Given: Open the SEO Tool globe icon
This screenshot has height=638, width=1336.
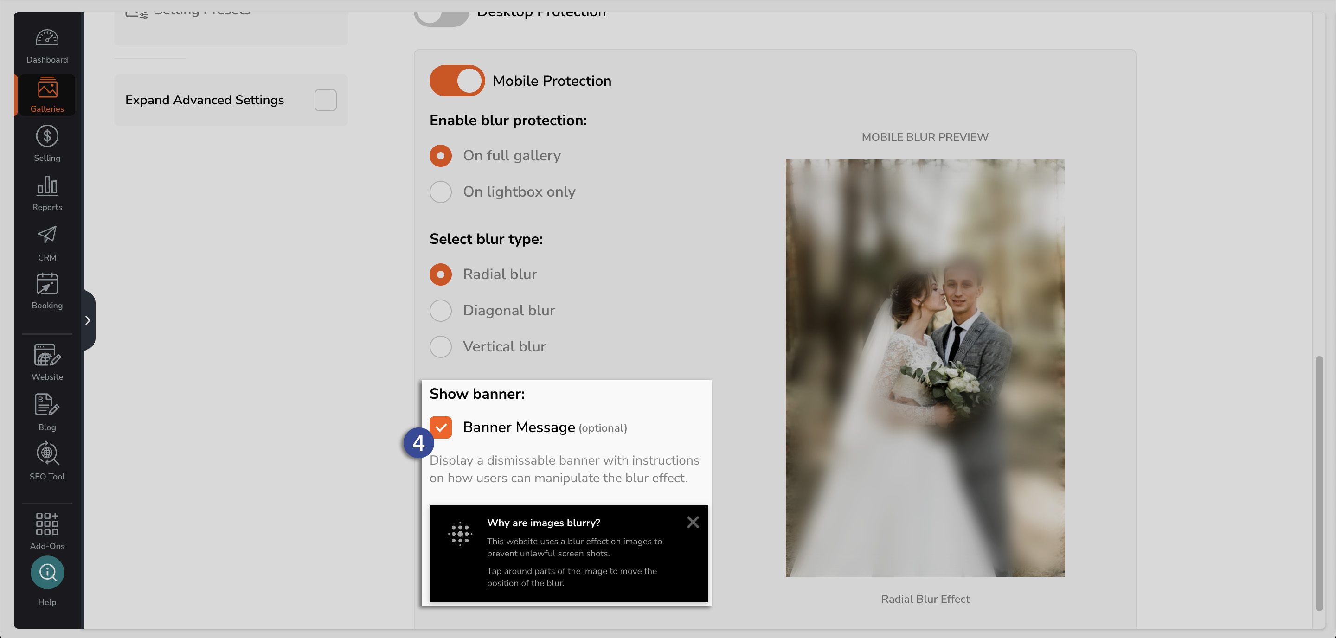Looking at the screenshot, I should pyautogui.click(x=47, y=453).
